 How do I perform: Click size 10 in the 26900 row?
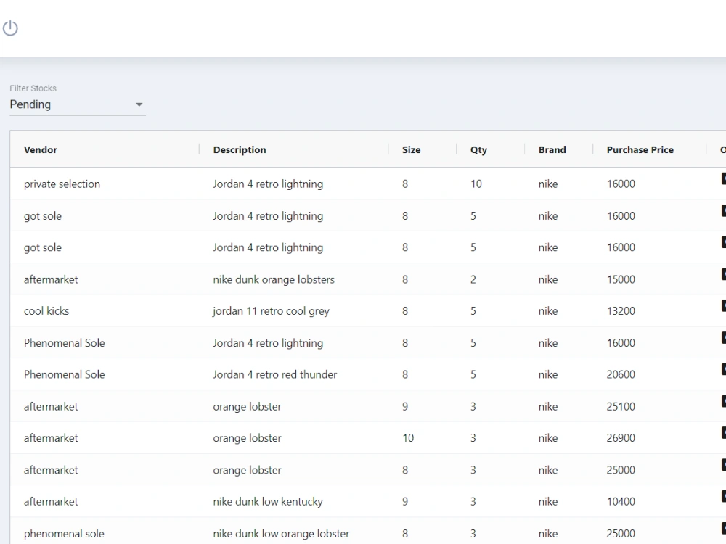(x=408, y=438)
